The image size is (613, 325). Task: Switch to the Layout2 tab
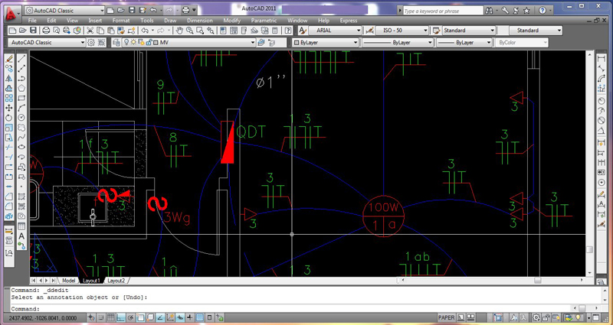117,281
